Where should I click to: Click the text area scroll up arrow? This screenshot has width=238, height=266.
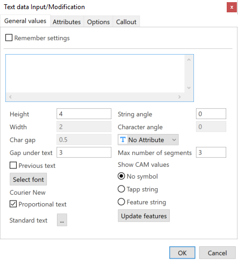click(x=189, y=60)
